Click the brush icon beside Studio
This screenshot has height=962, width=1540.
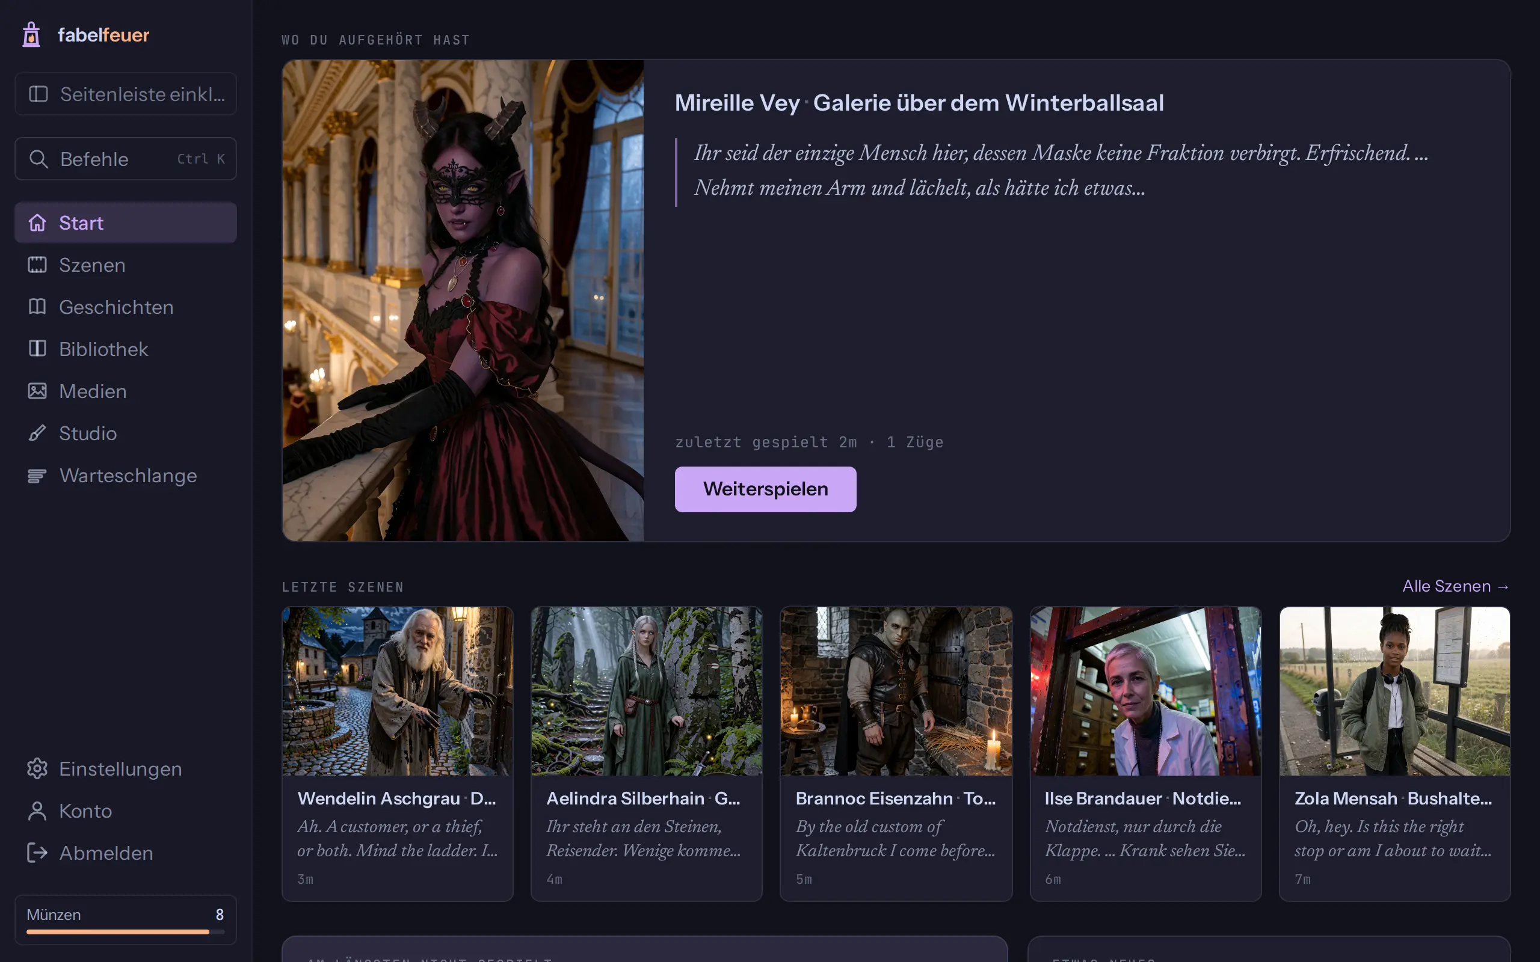coord(37,433)
